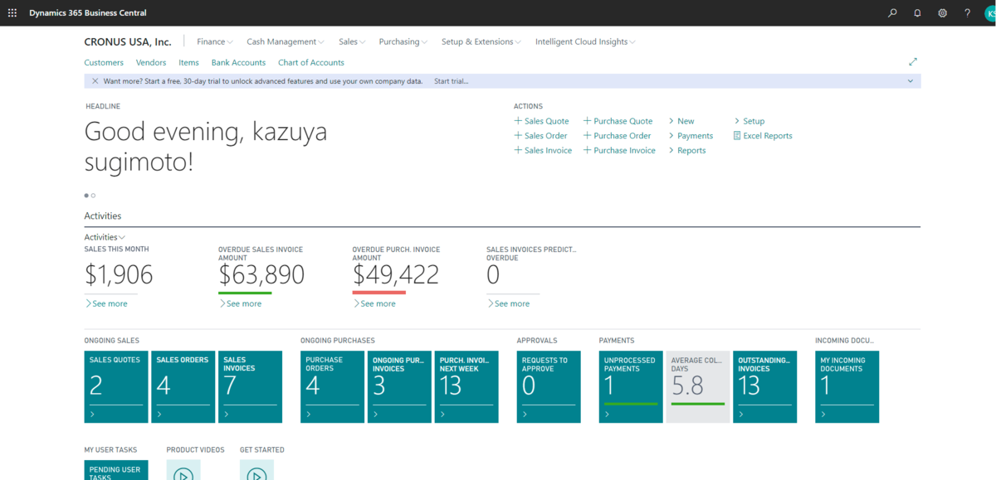
Task: Open the KS user account avatar
Action: click(x=990, y=12)
